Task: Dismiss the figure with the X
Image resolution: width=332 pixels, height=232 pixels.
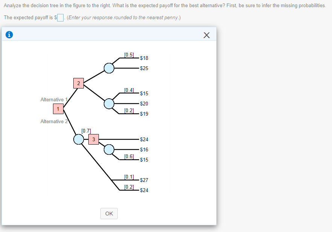Action: click(x=206, y=35)
